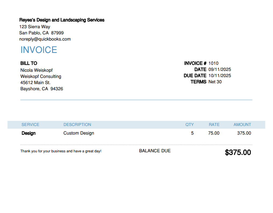Click the due date 10/11/2025
Image resolution: width=273 pixels, height=213 pixels.
(220, 76)
